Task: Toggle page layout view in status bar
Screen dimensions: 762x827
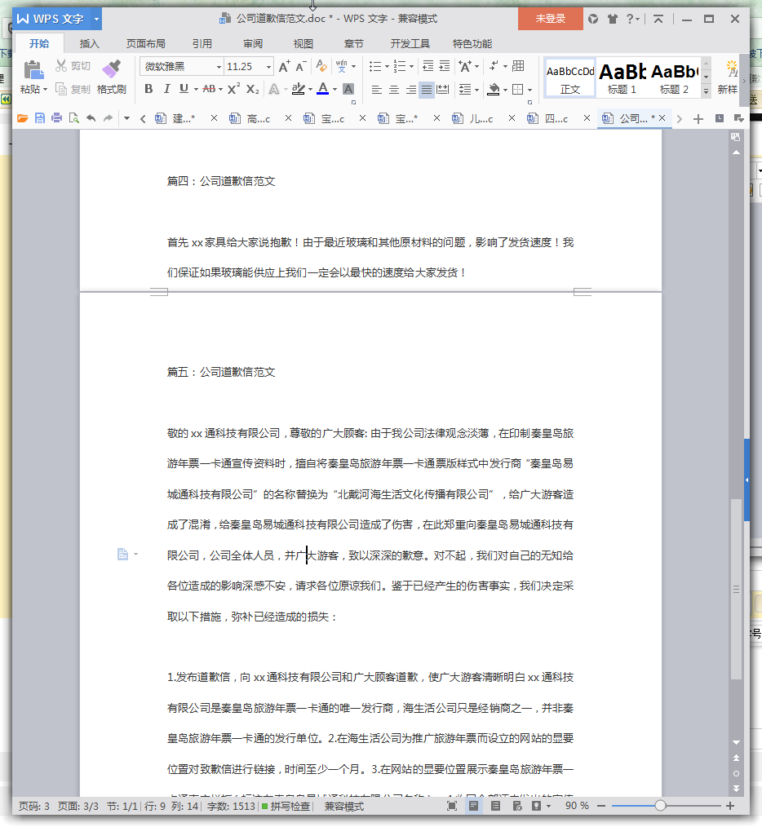Action: click(x=473, y=805)
